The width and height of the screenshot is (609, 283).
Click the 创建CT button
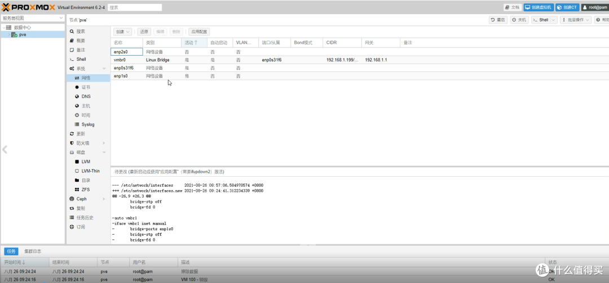[567, 7]
